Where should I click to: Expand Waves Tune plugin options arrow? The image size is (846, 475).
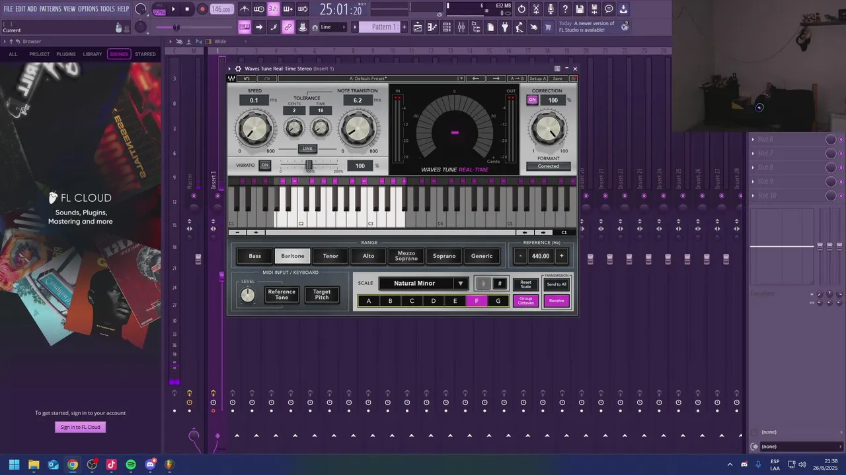click(230, 69)
